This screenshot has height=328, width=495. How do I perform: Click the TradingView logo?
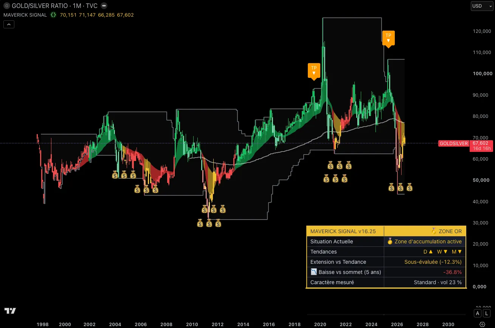click(x=10, y=311)
